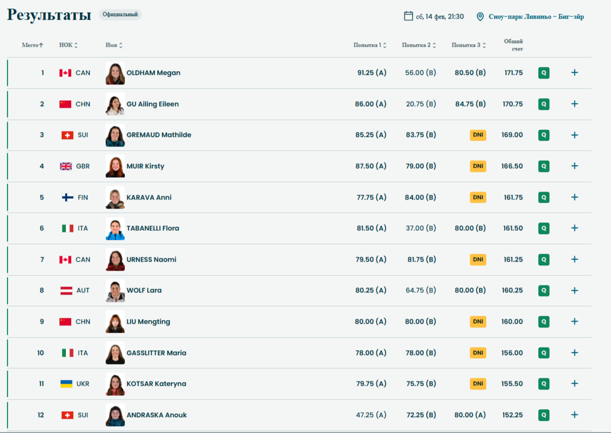Expand MUIR Kirsty's row details

coord(574,166)
